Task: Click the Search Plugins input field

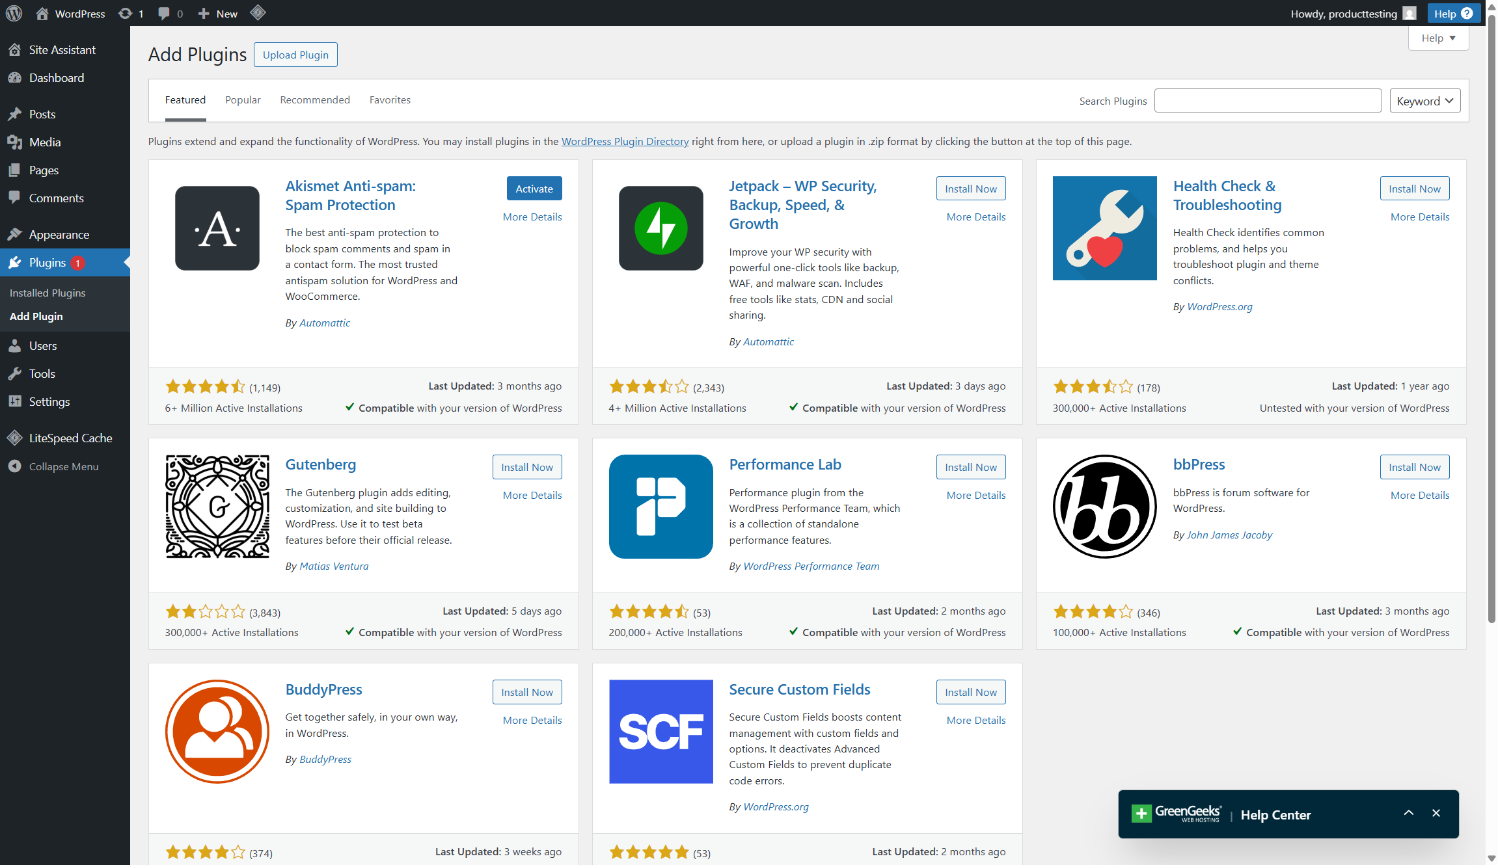Action: tap(1267, 101)
